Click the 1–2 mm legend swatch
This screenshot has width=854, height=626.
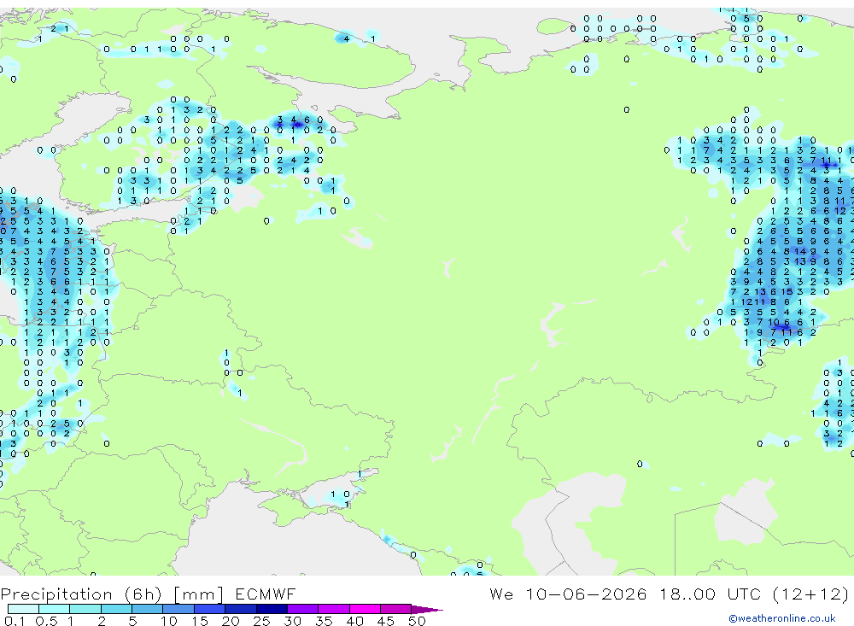[85, 609]
